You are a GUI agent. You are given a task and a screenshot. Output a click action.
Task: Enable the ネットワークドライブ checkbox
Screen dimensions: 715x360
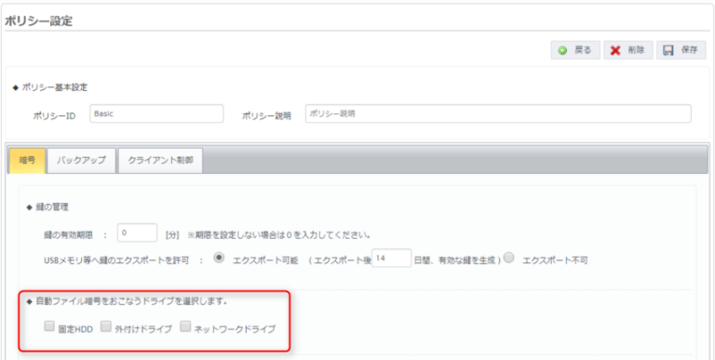[x=185, y=327]
